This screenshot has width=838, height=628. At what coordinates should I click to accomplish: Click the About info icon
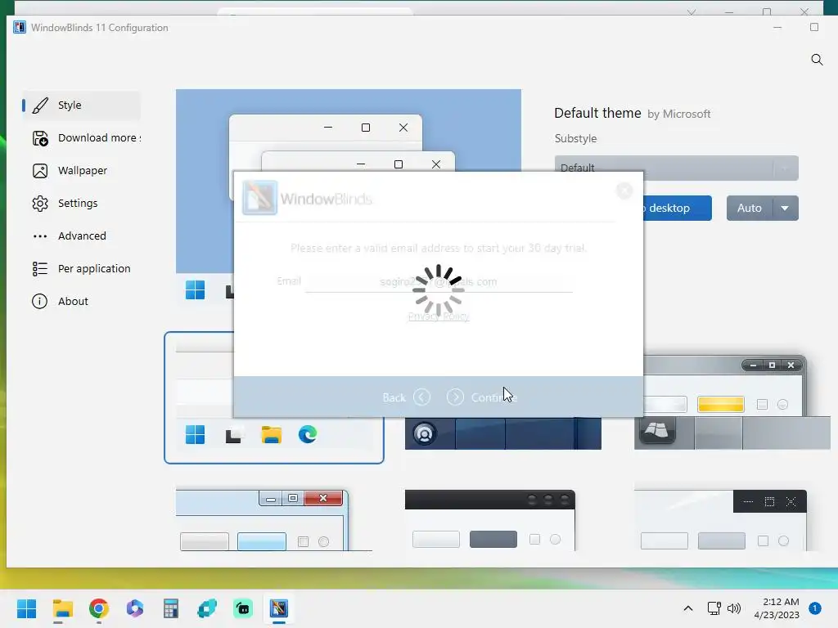point(39,301)
